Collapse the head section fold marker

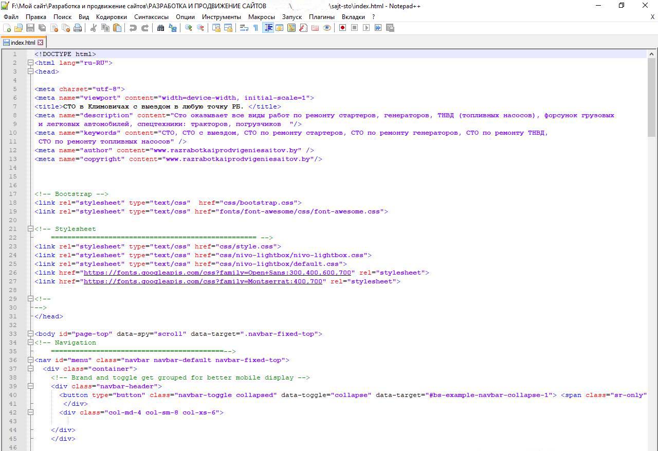(30, 71)
